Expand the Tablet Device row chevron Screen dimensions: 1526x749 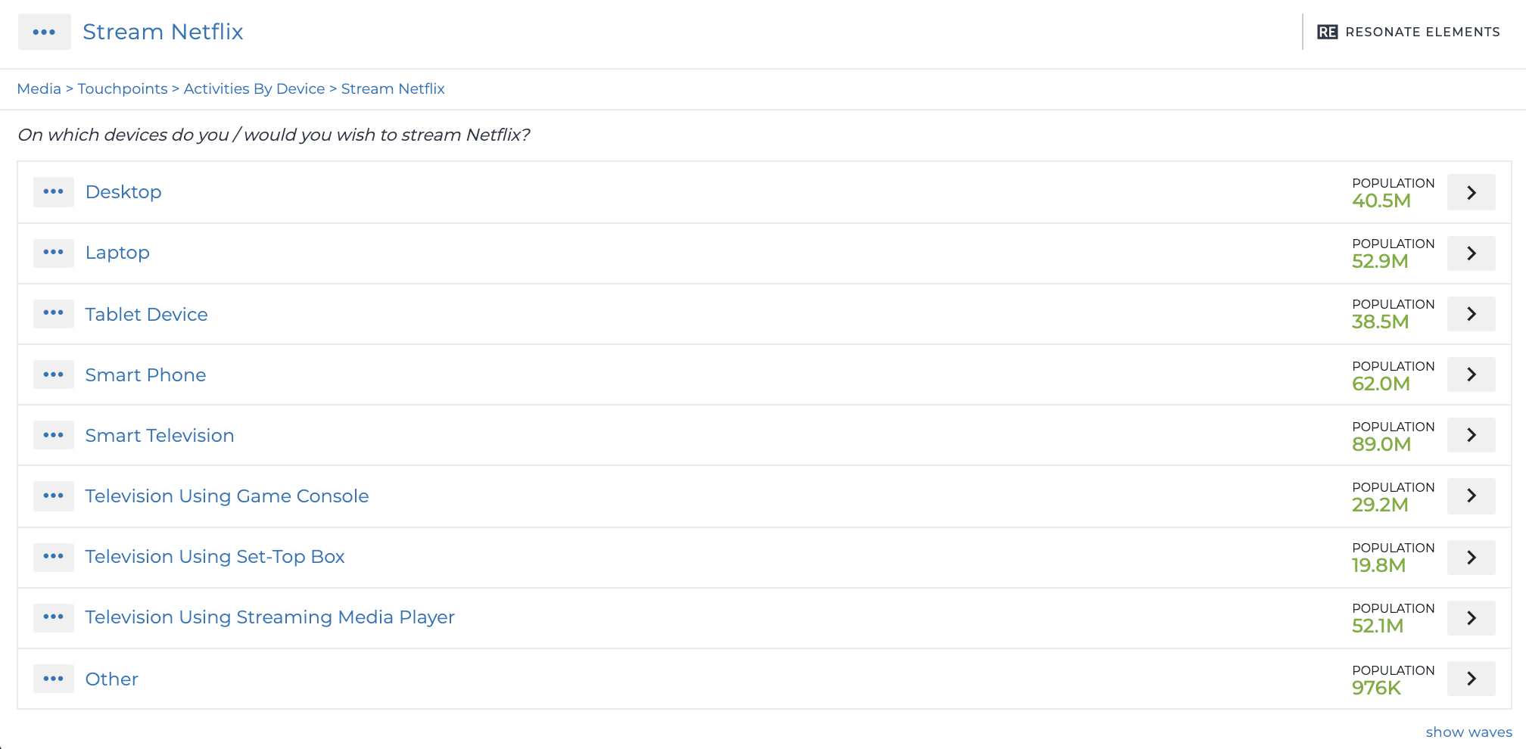click(x=1471, y=314)
